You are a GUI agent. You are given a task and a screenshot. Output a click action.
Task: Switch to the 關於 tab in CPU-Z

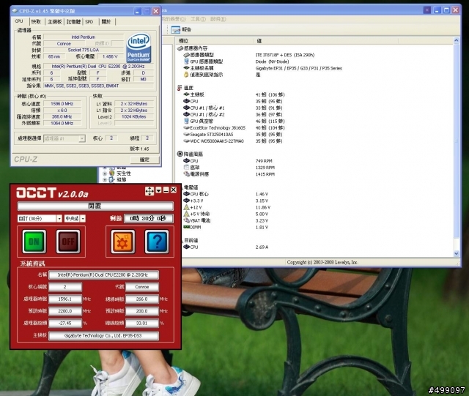click(106, 21)
